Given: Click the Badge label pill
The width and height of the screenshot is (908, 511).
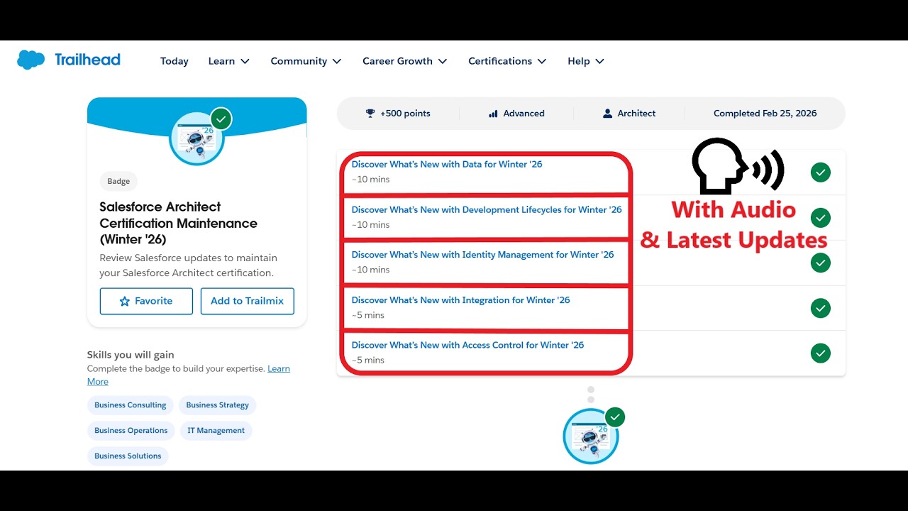Looking at the screenshot, I should 118,181.
